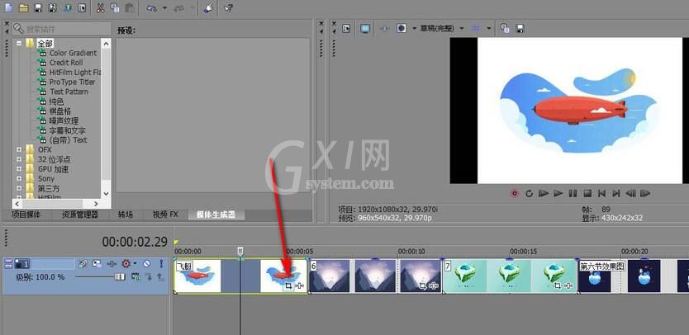
Task: Collapse the 全部 folder tree node
Action: pyautogui.click(x=19, y=43)
